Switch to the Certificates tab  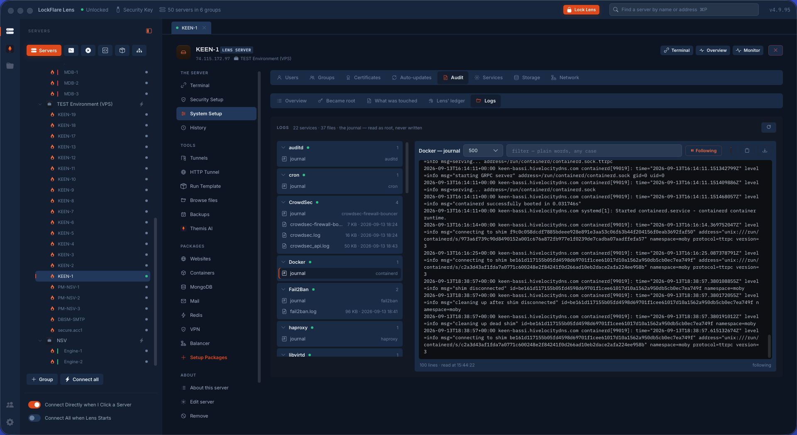click(x=363, y=78)
